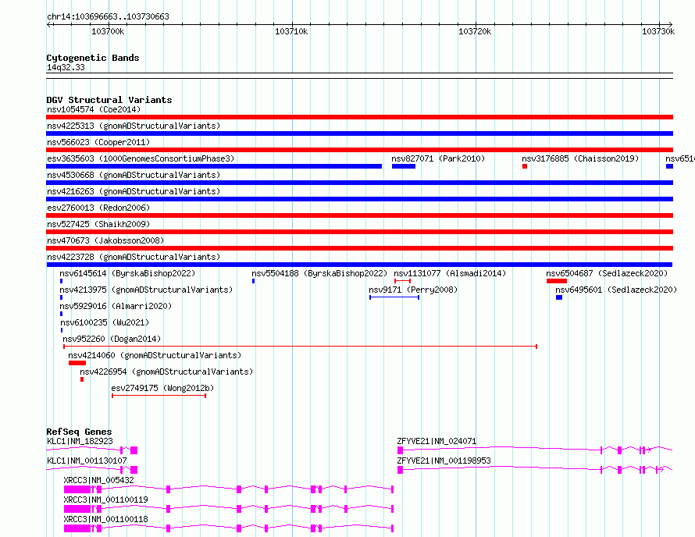Open the nsv9171 (Perry2008) label
This screenshot has width=695, height=537.
tap(413, 290)
